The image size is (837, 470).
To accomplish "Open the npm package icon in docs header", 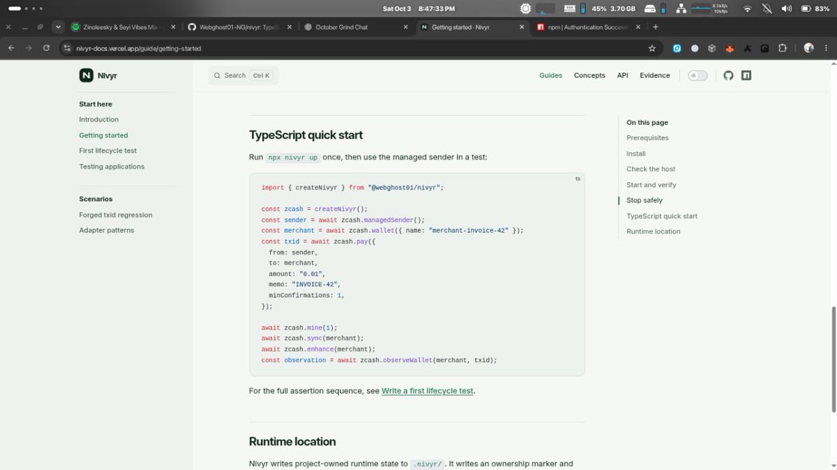I will tap(746, 75).
